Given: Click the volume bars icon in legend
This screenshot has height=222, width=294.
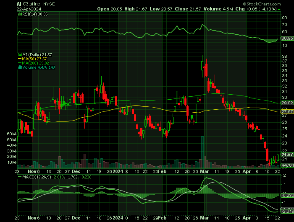Looking at the screenshot, I should click(20, 67).
